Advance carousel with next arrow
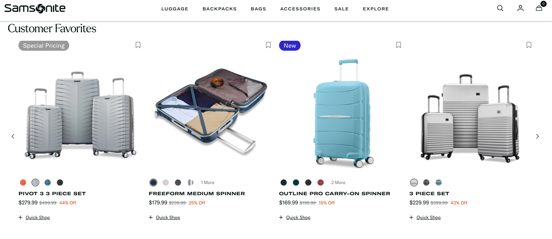 pyautogui.click(x=537, y=136)
